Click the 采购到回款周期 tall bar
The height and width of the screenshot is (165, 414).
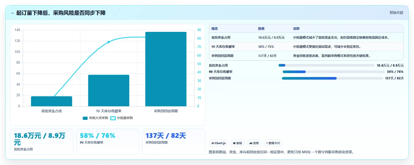pos(166,69)
